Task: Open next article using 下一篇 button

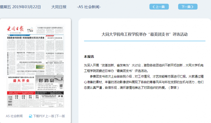Action: [187, 7]
